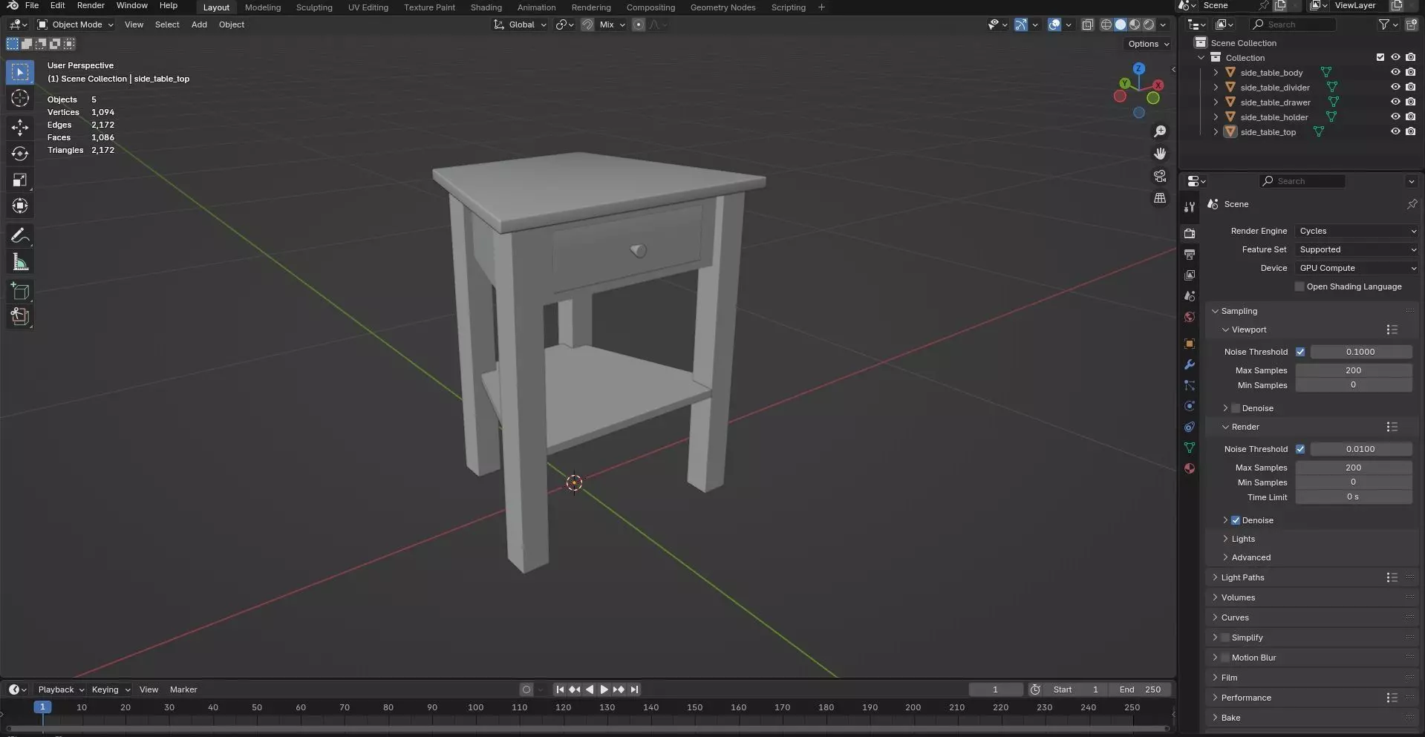This screenshot has width=1425, height=737.
Task: Open the Global orientation dropdown
Action: coord(521,24)
